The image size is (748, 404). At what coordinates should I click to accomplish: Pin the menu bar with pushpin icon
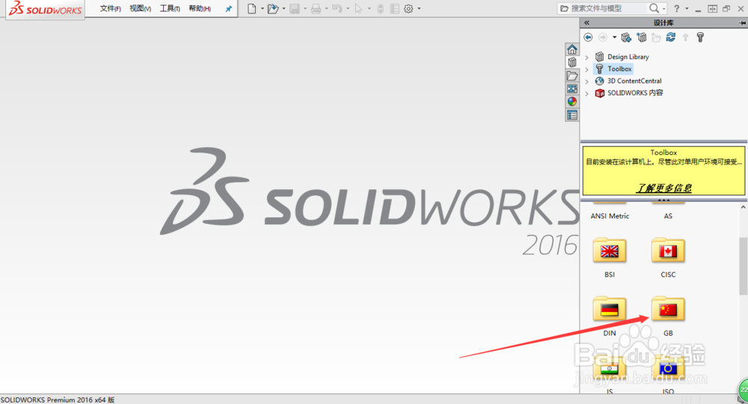point(228,8)
